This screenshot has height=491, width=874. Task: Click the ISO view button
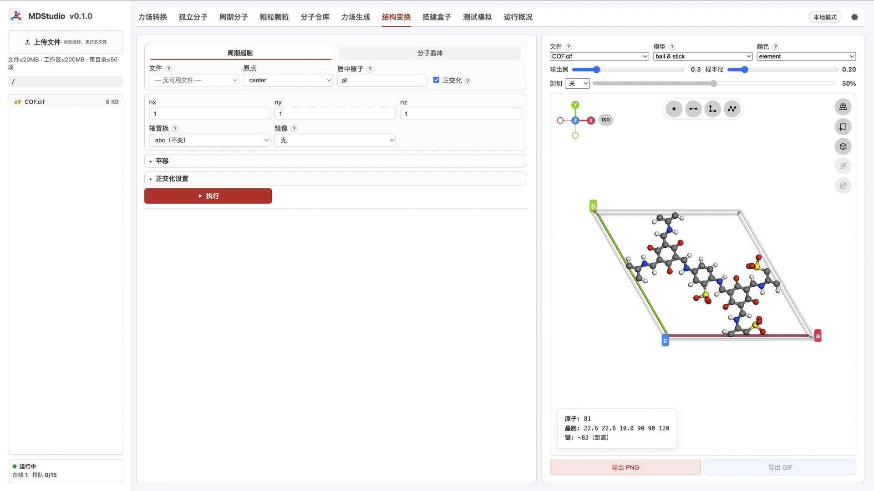[x=605, y=120]
